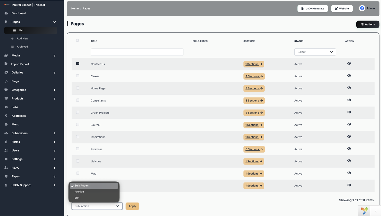This screenshot has width=381, height=216.
Task: Select the Consultants row checkbox
Action: click(x=78, y=100)
